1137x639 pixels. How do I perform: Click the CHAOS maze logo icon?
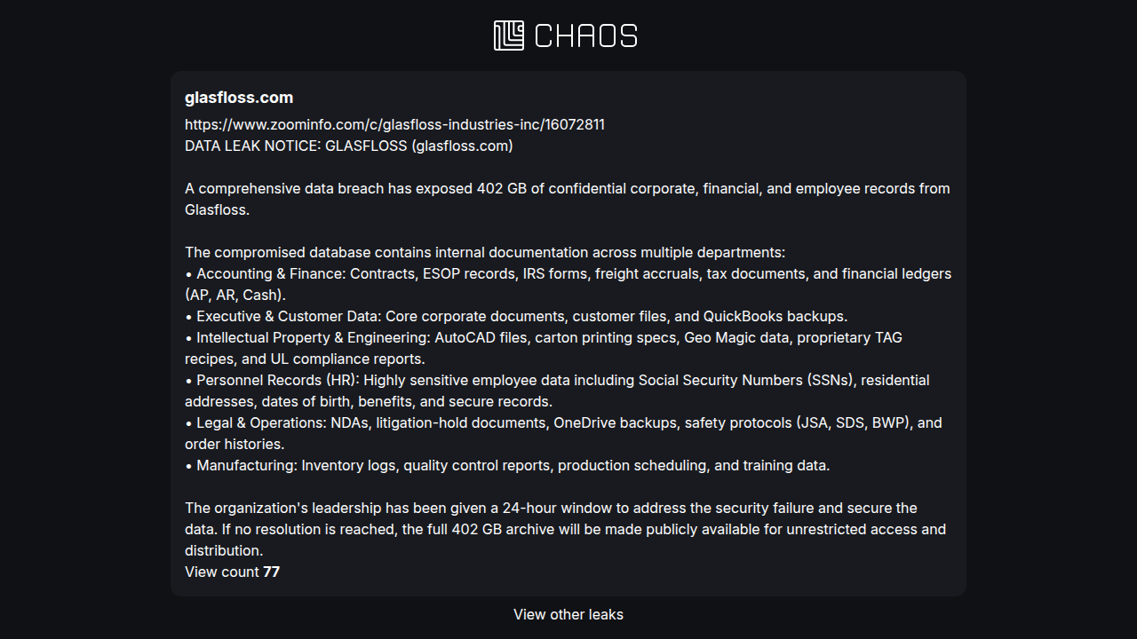[509, 35]
